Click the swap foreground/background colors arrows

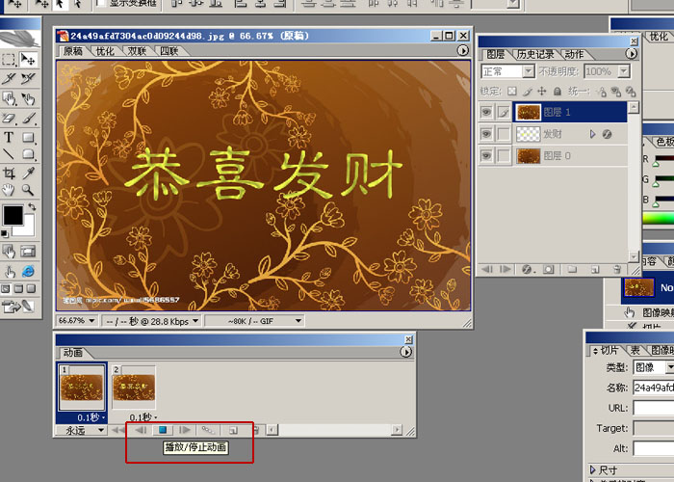click(32, 207)
